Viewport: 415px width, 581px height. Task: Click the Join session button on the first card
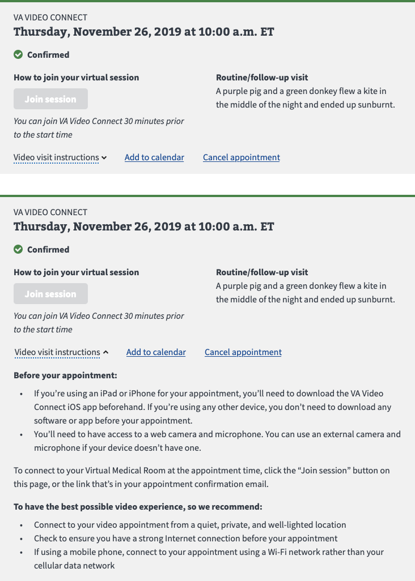pyautogui.click(x=50, y=99)
